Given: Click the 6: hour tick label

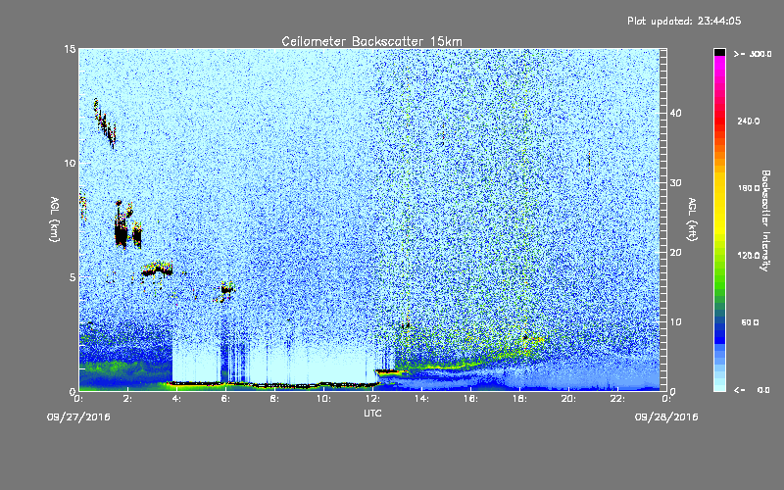Looking at the screenshot, I should (x=225, y=399).
